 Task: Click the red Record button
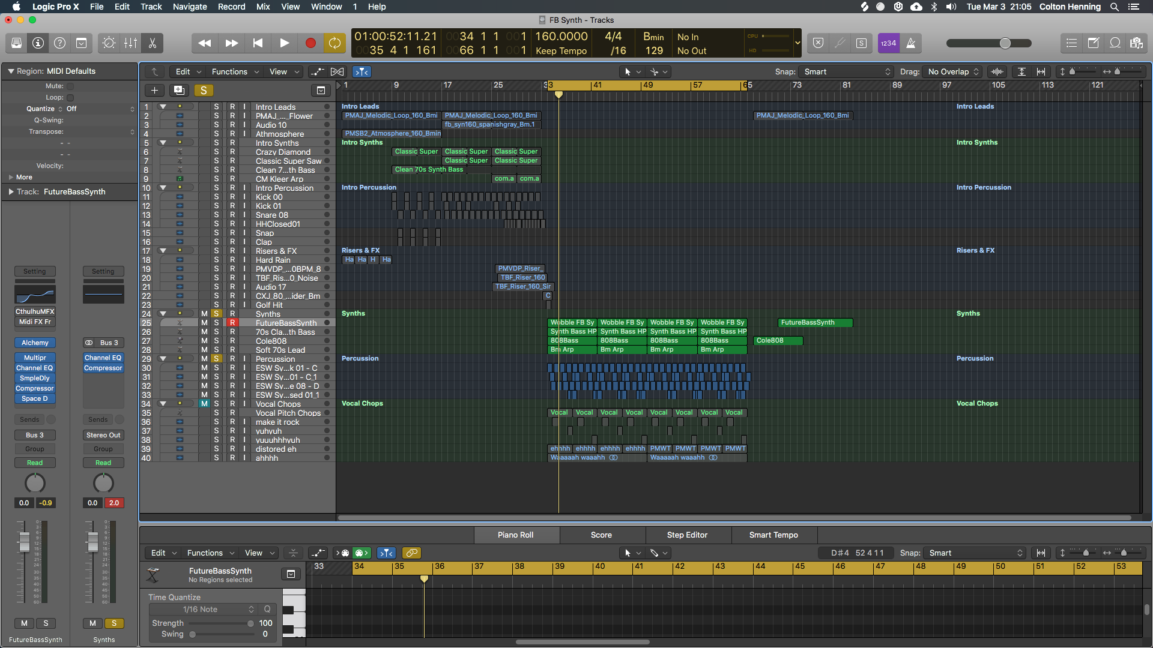[310, 43]
